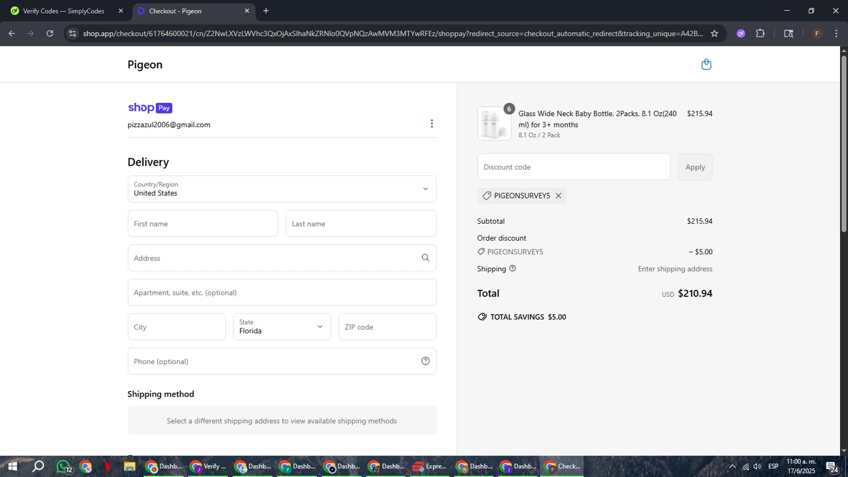Click the shipping info question mark icon
This screenshot has width=848, height=477.
(x=513, y=268)
